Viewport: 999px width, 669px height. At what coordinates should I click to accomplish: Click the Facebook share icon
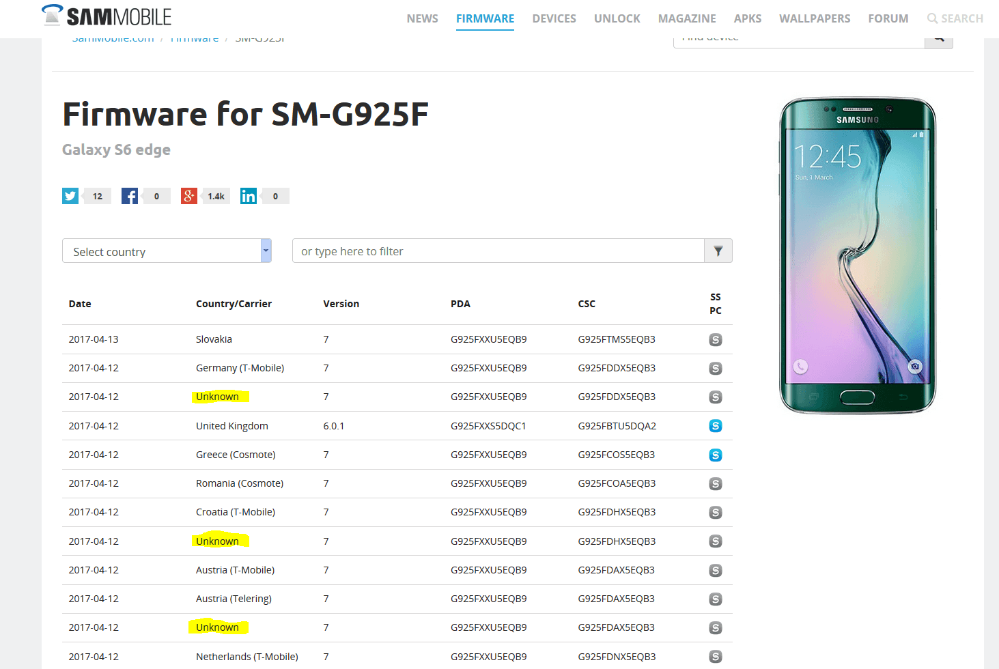tap(130, 196)
